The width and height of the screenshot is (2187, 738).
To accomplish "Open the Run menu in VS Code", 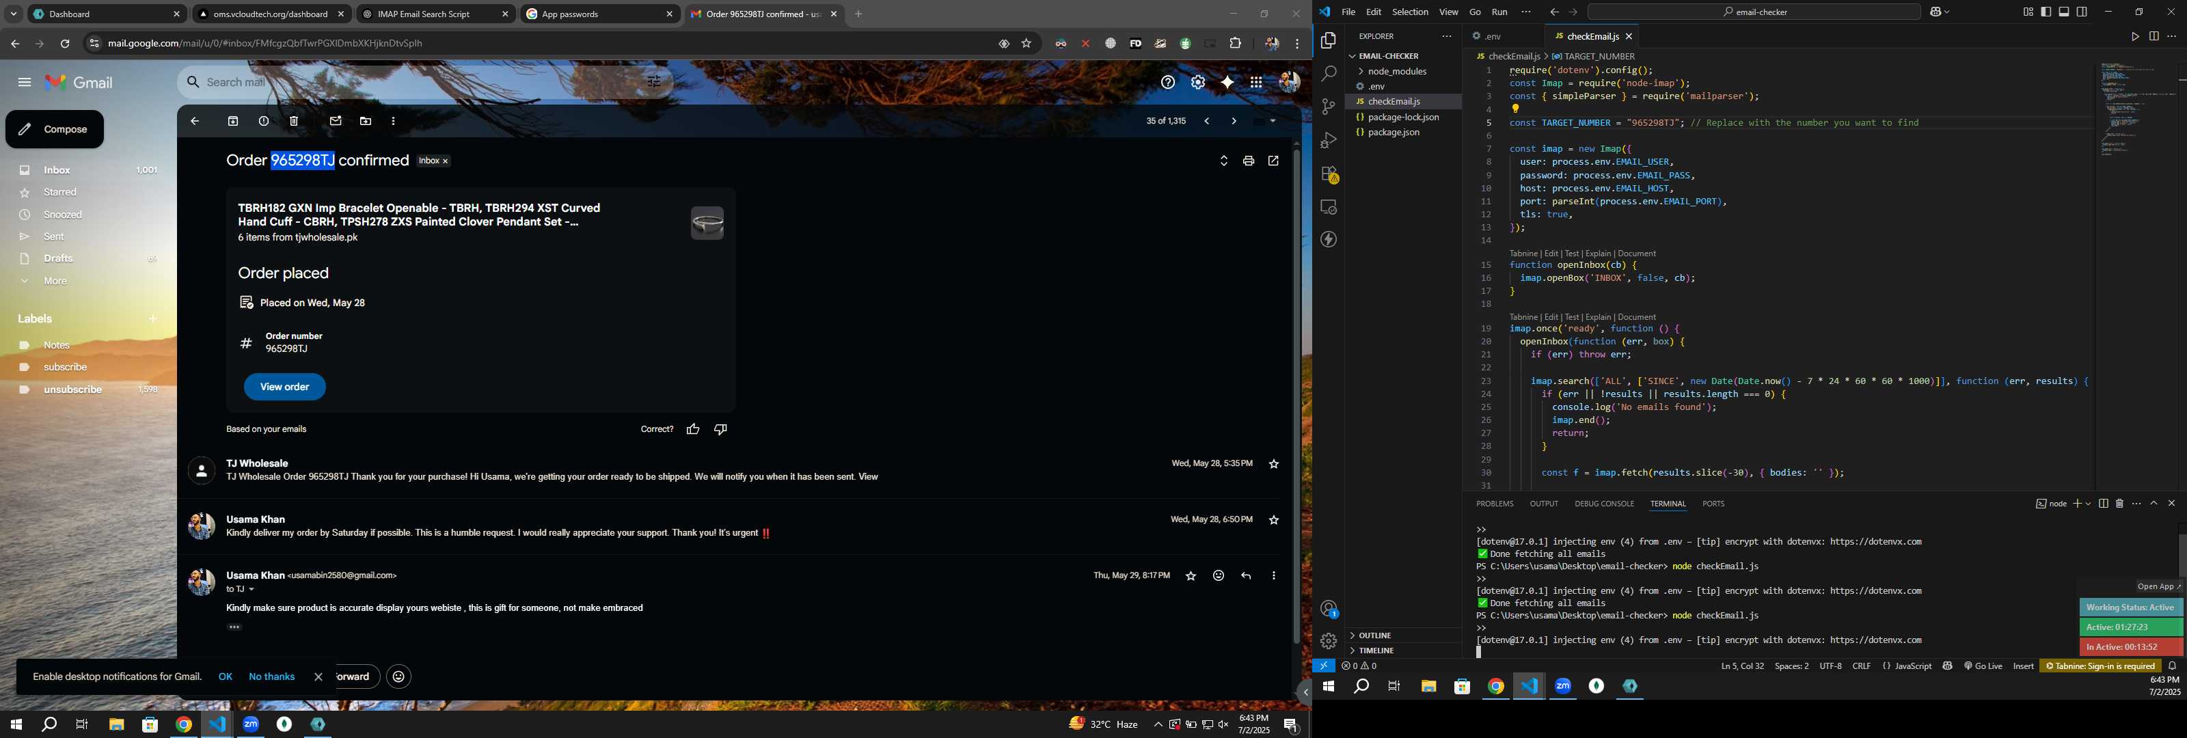I will pos(1499,12).
